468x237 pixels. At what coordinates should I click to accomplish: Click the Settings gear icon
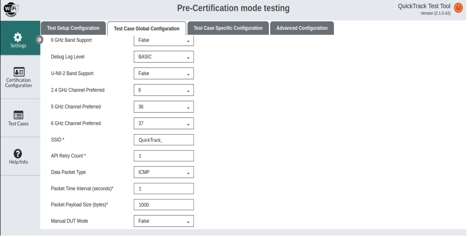tap(18, 37)
